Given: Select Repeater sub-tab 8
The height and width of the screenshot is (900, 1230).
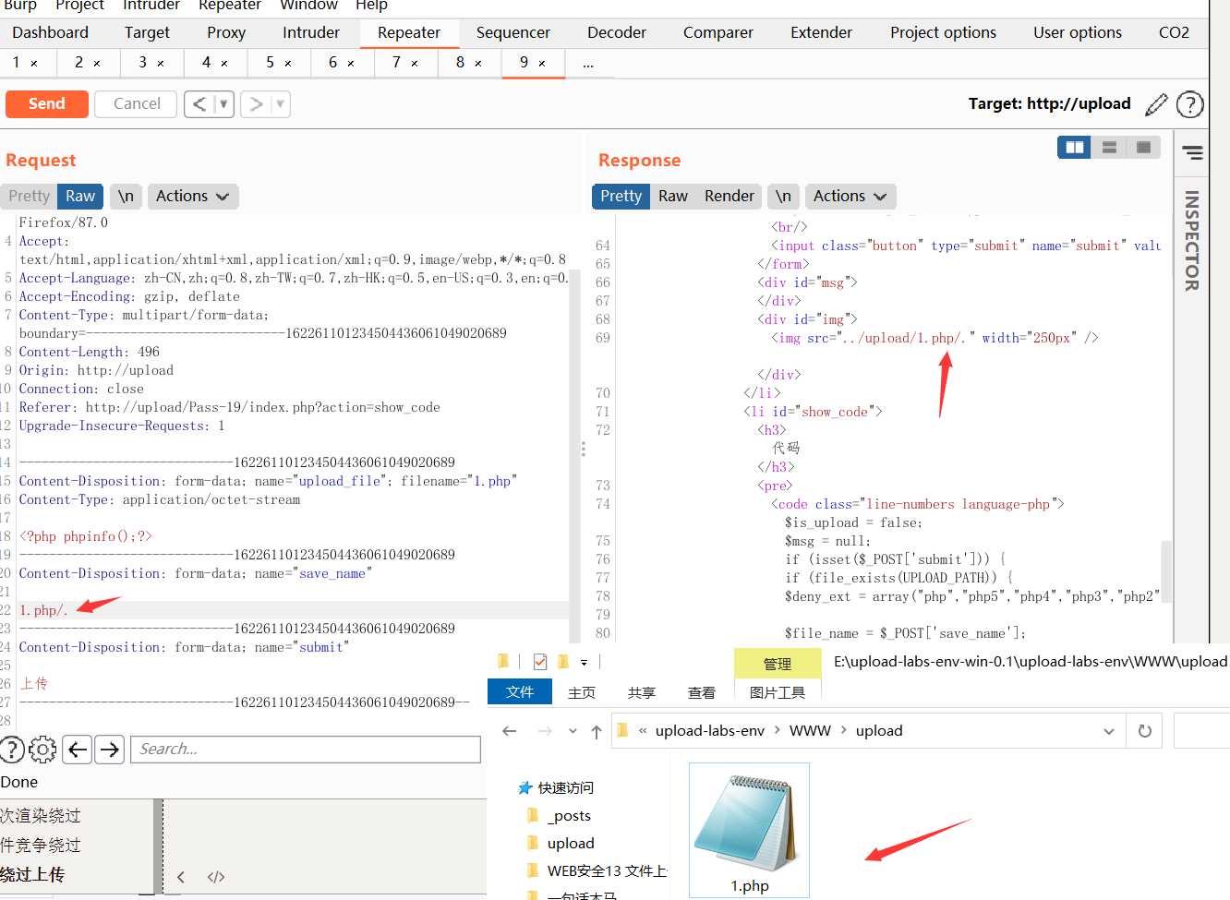Looking at the screenshot, I should (x=461, y=62).
